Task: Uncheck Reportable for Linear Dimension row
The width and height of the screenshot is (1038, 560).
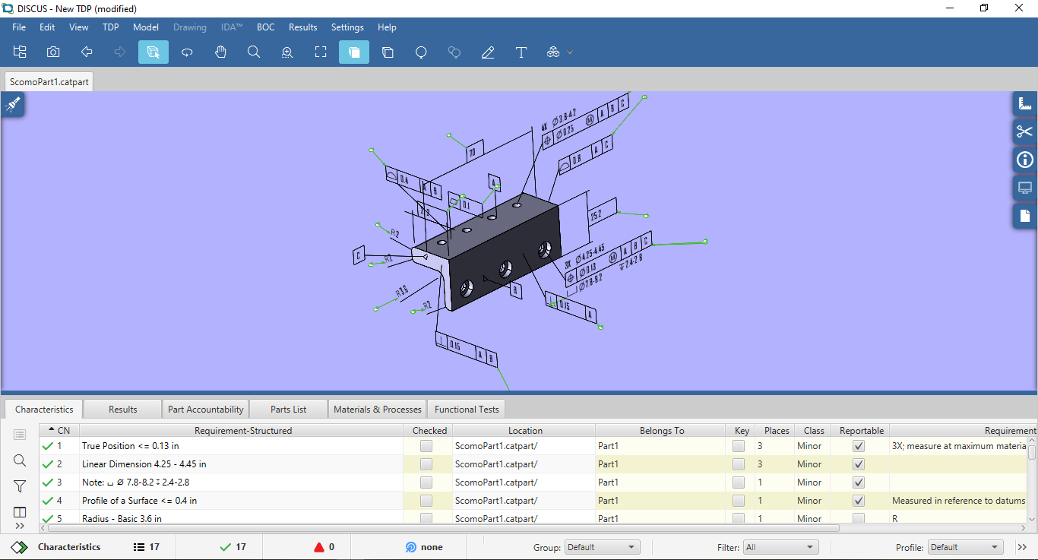Action: coord(858,464)
